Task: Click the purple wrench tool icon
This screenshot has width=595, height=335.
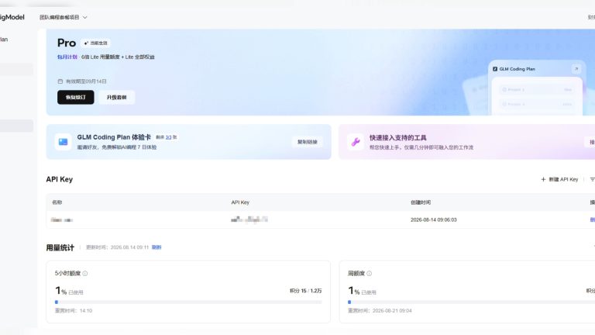Action: tap(356, 142)
